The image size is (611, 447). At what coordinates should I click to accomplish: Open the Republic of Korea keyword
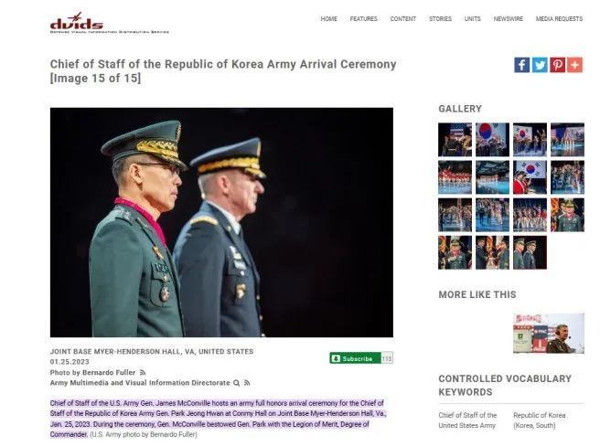[x=540, y=420]
